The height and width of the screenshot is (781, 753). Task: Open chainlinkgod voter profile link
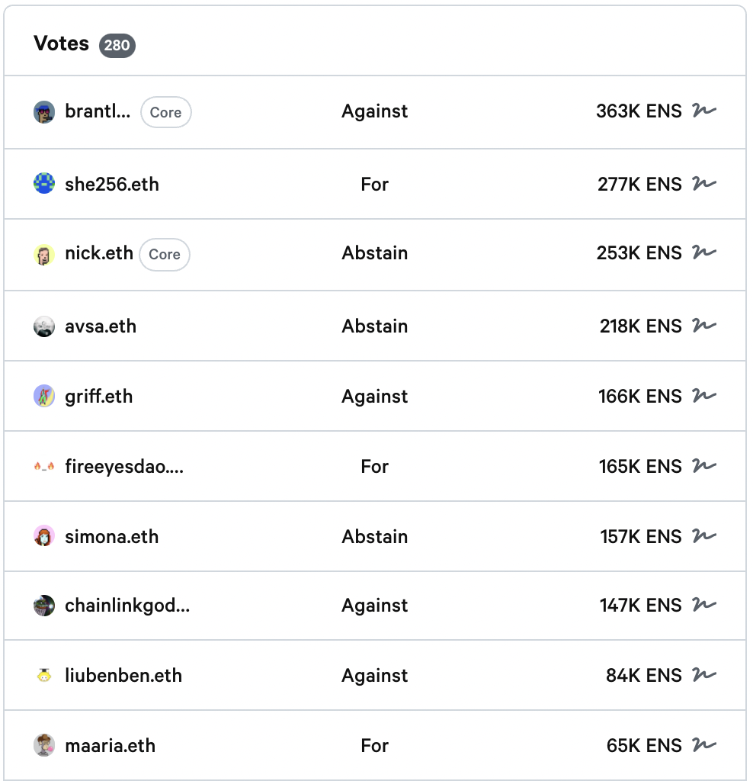(x=127, y=606)
